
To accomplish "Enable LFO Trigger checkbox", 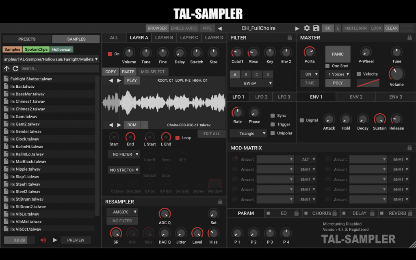I will click(273, 124).
